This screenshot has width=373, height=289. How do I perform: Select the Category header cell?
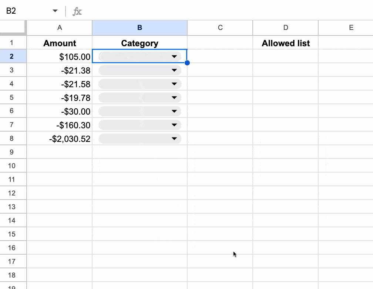pyautogui.click(x=140, y=43)
